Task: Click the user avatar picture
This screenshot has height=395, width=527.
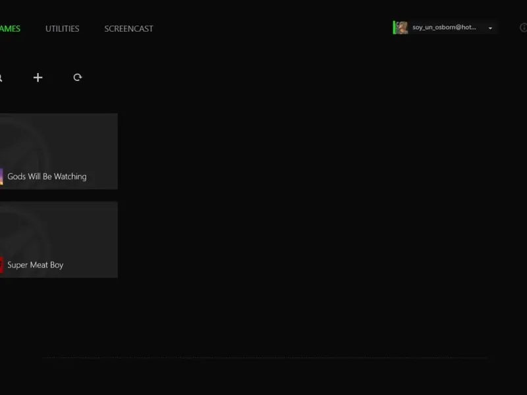Action: coord(401,28)
